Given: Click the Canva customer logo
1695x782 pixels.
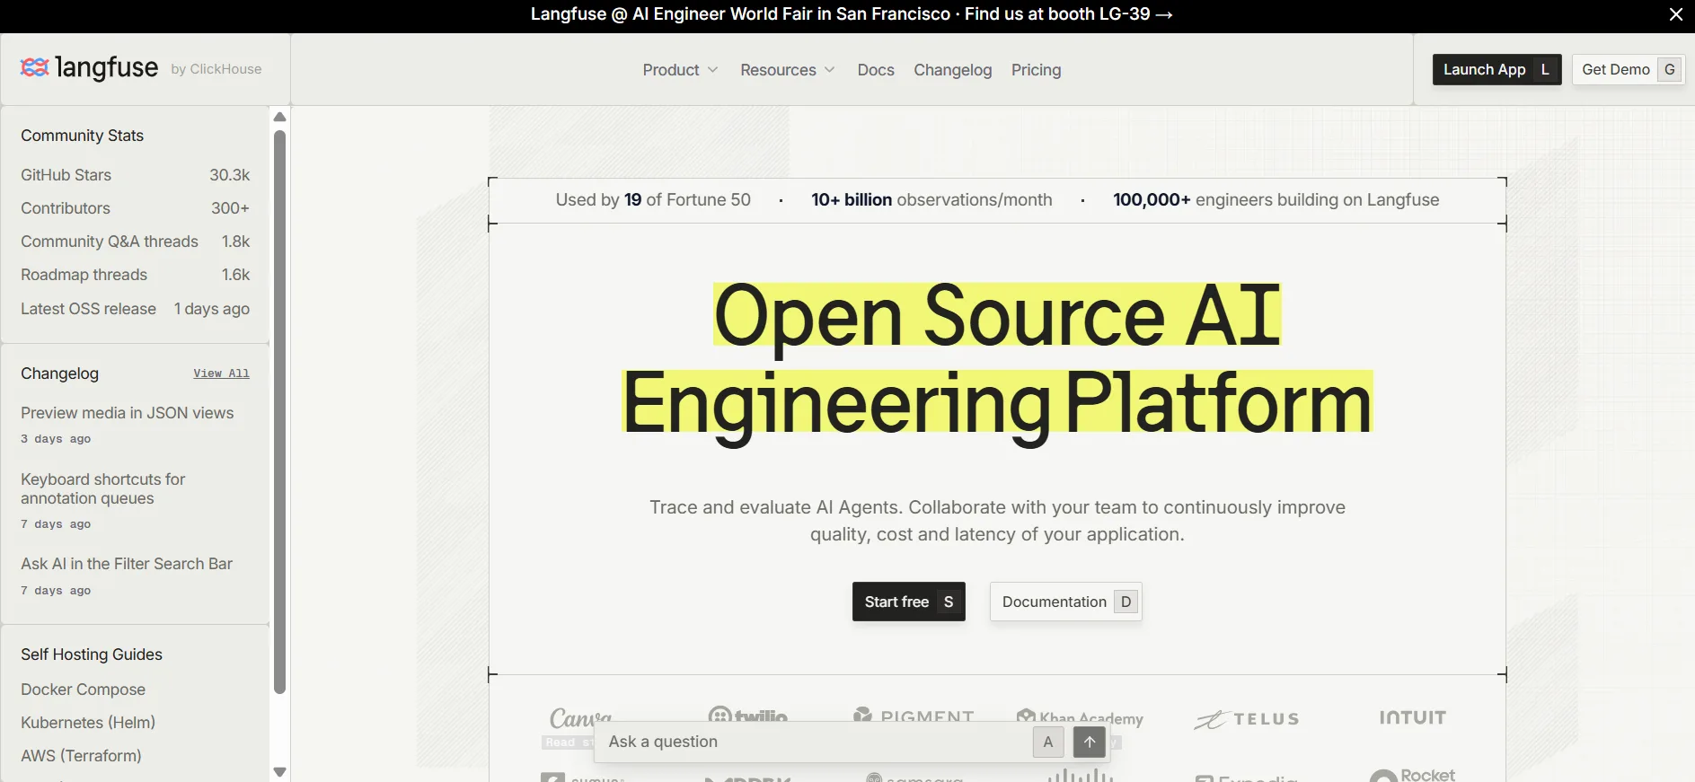Looking at the screenshot, I should coord(580,718).
